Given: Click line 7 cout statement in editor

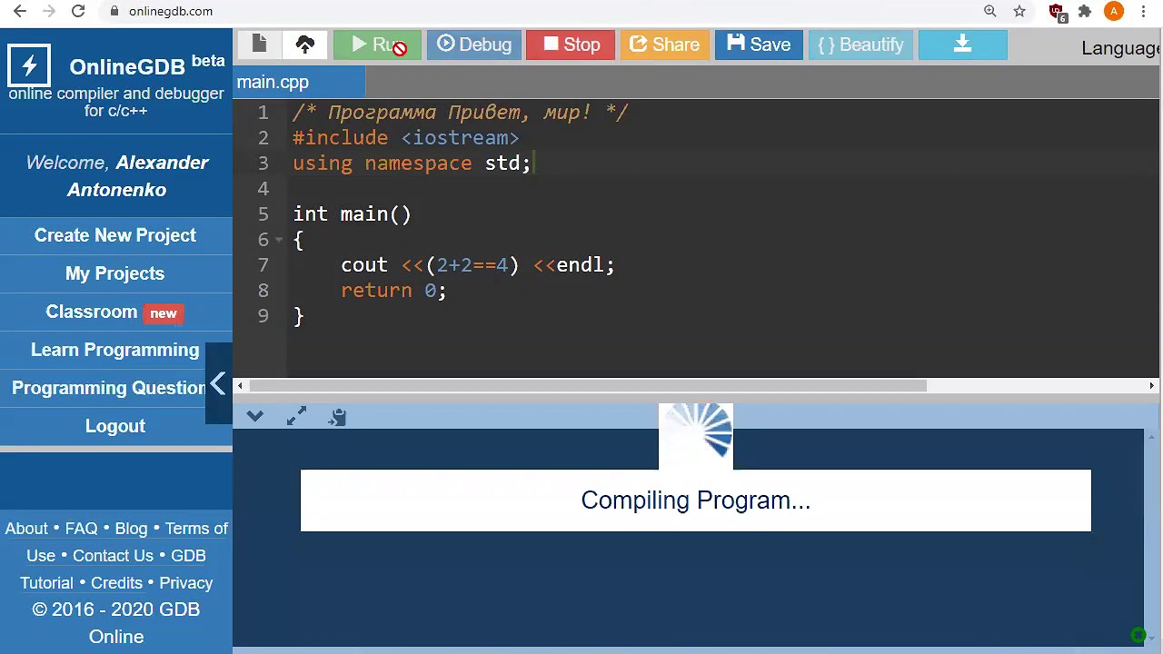Looking at the screenshot, I should click(478, 265).
